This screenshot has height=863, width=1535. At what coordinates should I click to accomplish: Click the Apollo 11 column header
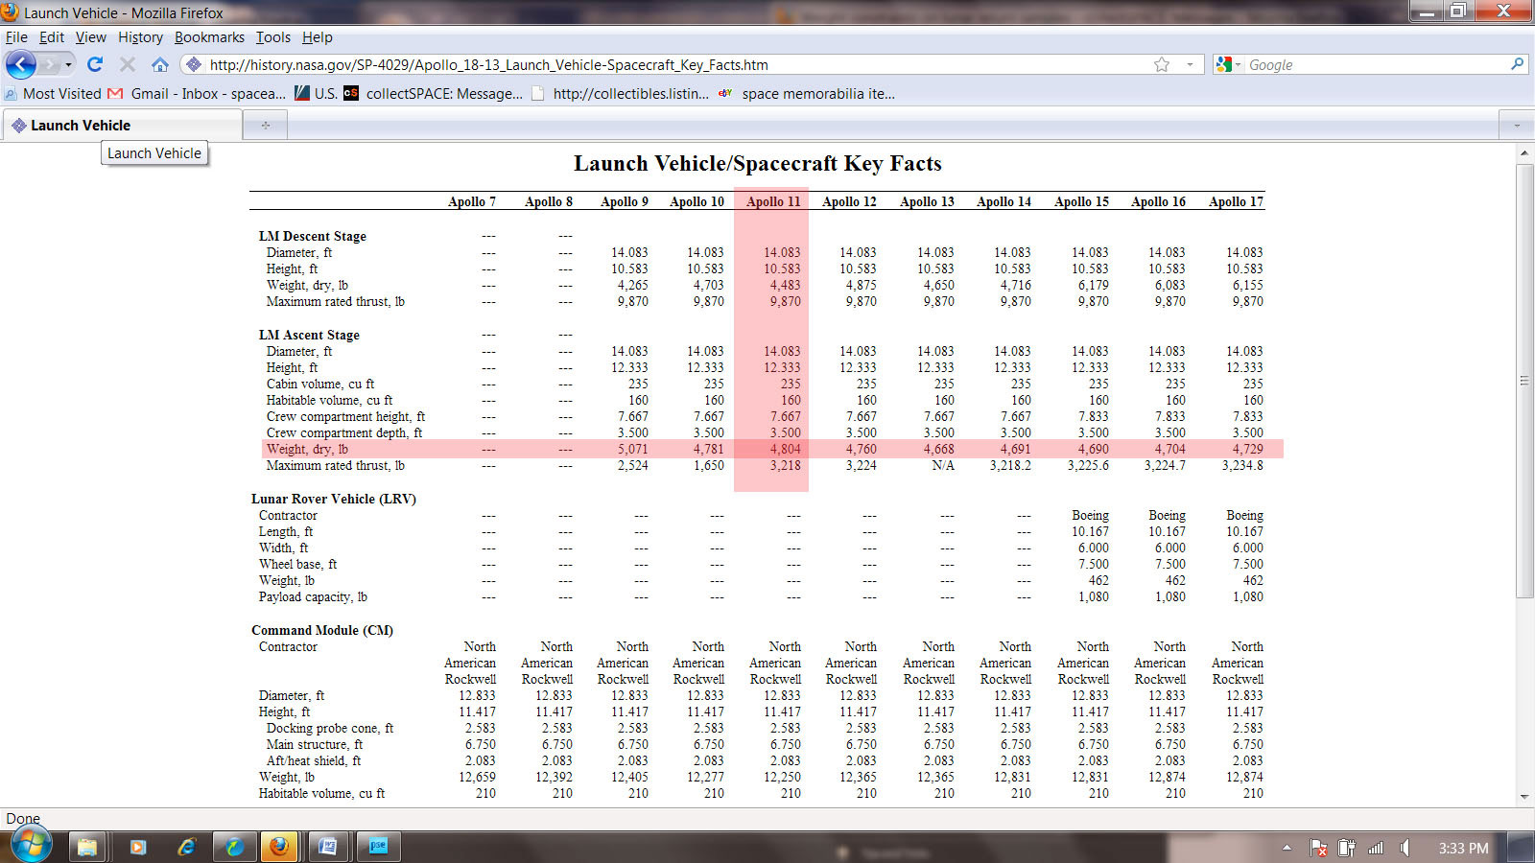773,201
